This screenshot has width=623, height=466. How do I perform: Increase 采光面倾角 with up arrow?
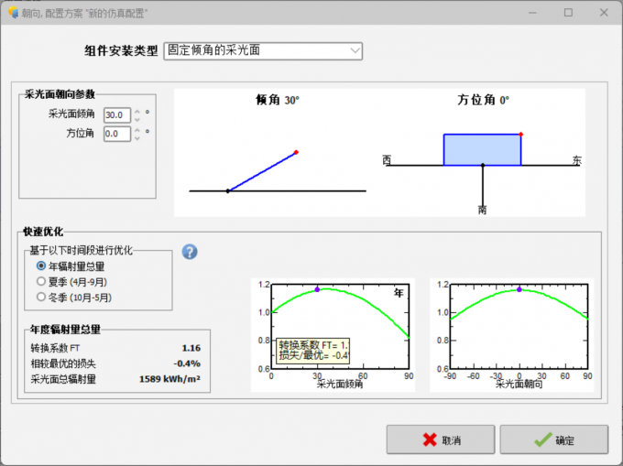[137, 112]
